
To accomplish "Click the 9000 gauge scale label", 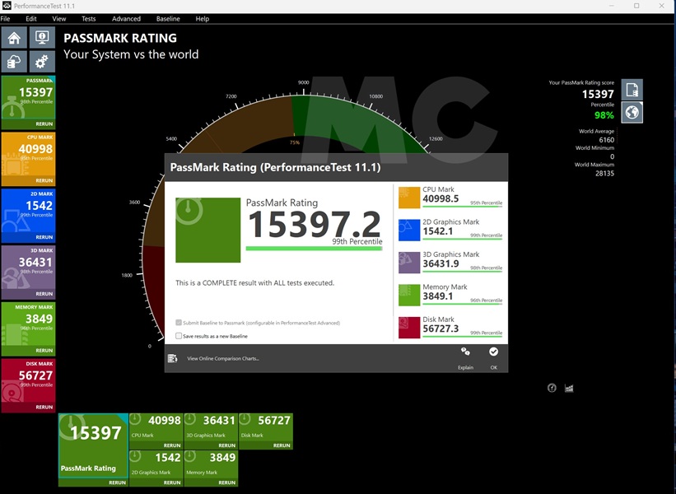I will click(x=304, y=82).
